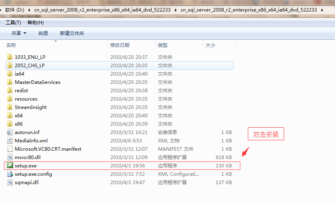Click the 618 KB size of msvcr80.dll
335x204 pixels.
[x=224, y=157]
